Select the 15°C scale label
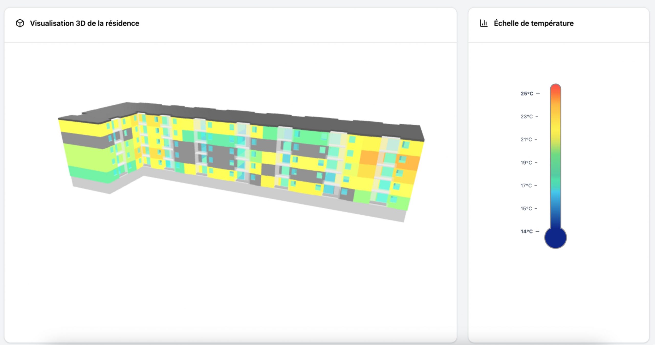Screen dimensions: 655x345 [526, 209]
